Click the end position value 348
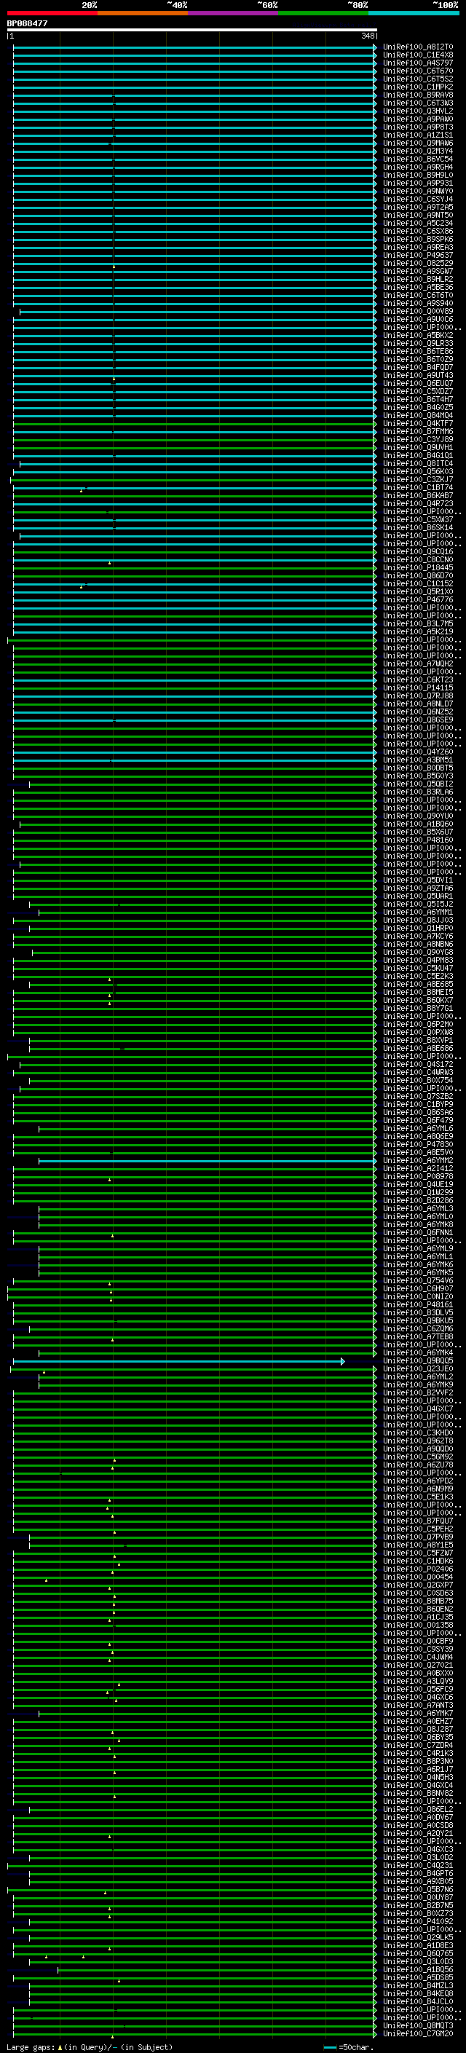This screenshot has width=466, height=2053. [x=367, y=36]
